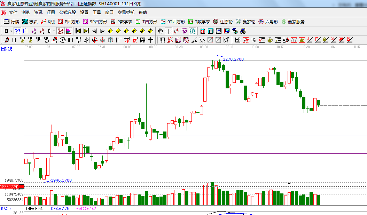Select the hand pan tool
The height and width of the screenshot is (215, 367).
point(161,31)
